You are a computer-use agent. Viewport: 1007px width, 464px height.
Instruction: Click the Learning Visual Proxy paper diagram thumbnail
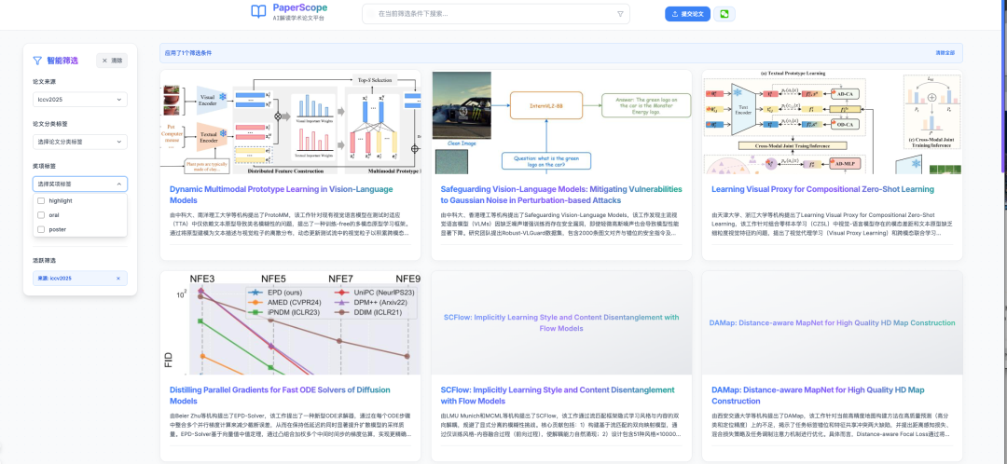point(833,122)
